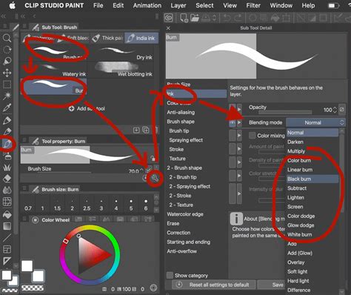Switch to the Thick paint sub tool tab
Screen dimensions: 351x295
pos(107,38)
